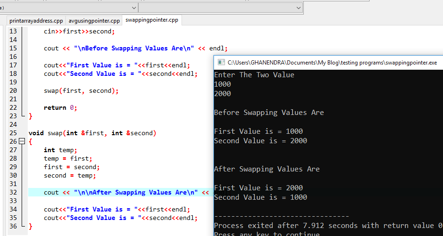Place cursor on 'cin>>first>>second;' line
This screenshot has height=236, width=443.
[x=79, y=31]
